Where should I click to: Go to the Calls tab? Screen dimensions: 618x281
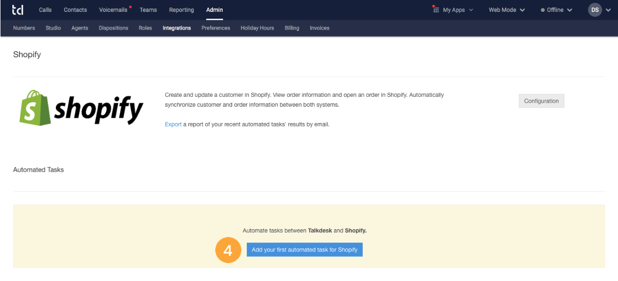[x=45, y=10]
